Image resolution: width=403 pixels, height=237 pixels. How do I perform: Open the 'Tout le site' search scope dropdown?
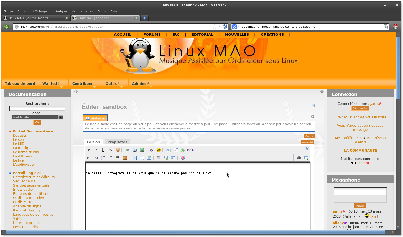coord(37,118)
